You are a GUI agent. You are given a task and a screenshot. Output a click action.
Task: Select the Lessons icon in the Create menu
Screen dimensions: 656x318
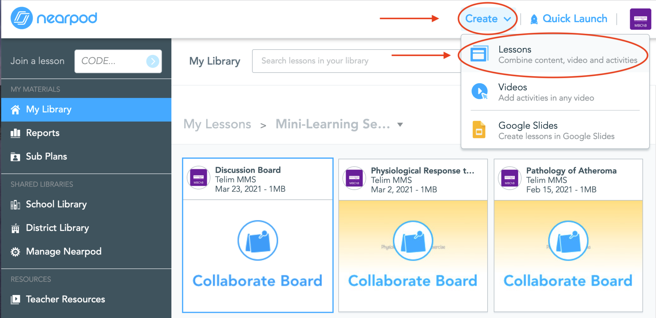click(x=480, y=54)
